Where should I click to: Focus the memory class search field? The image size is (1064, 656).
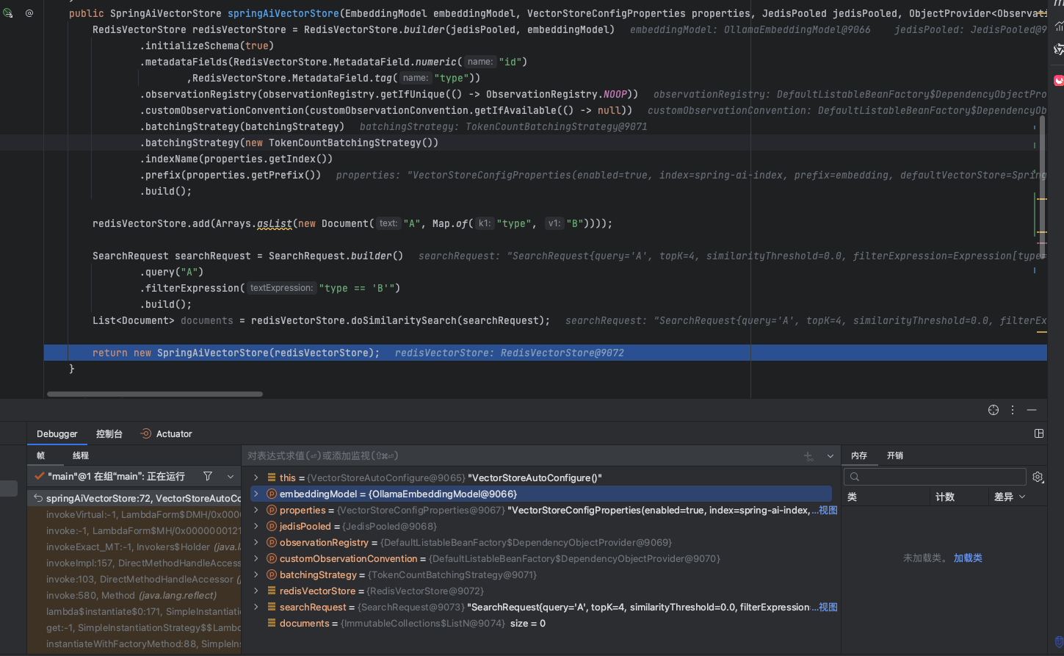(935, 477)
